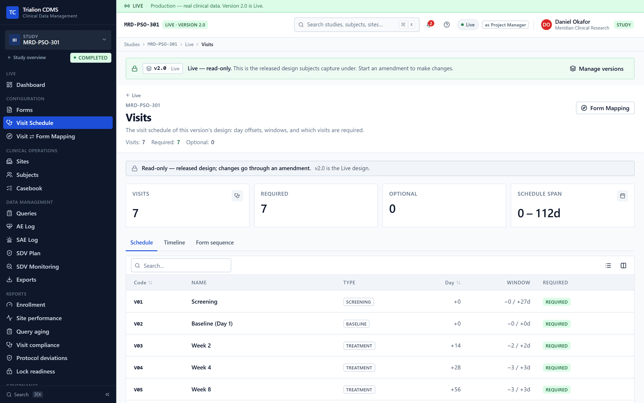This screenshot has height=403, width=644.
Task: Open Daniel Okafor user profile
Action: tap(575, 25)
